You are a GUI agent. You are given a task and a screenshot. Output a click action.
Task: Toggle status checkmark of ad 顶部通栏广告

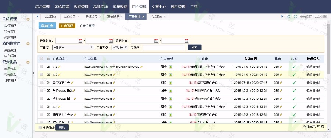294,115
